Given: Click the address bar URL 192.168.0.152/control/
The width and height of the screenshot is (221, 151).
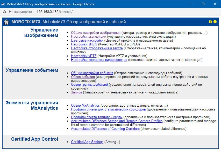Looking at the screenshot, I should tap(55, 12).
